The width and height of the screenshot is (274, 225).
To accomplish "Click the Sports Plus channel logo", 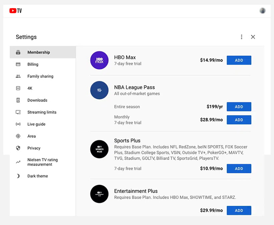I will [99, 149].
